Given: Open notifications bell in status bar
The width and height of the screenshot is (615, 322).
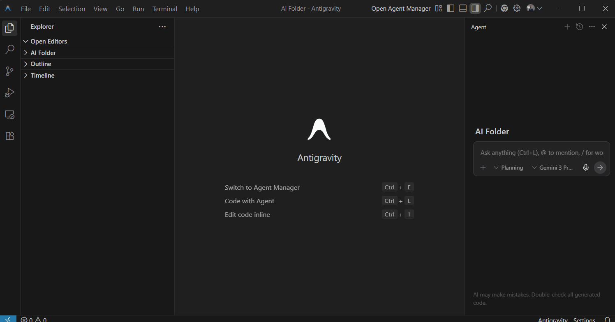Looking at the screenshot, I should (x=607, y=320).
